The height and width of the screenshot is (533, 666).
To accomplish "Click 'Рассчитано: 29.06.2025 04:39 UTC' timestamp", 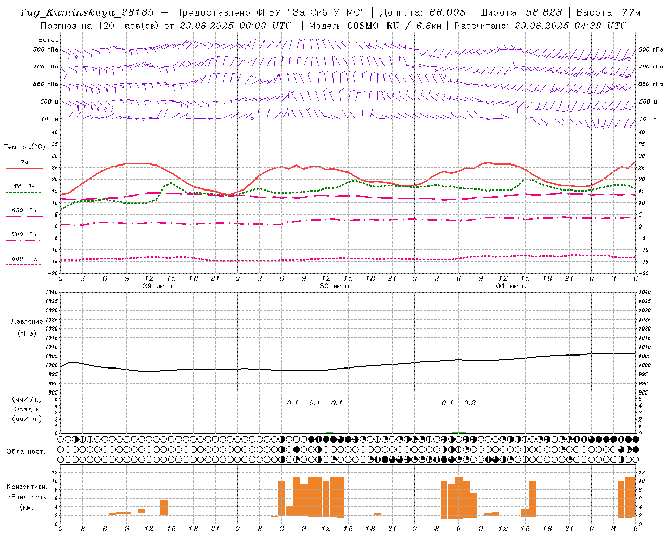I will [540, 26].
